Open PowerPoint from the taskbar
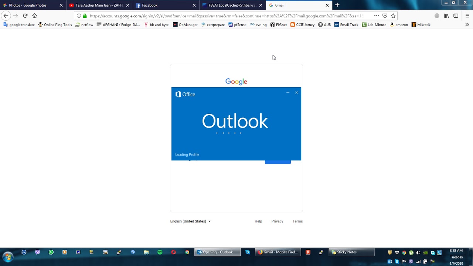The width and height of the screenshot is (473, 266). coord(308,252)
